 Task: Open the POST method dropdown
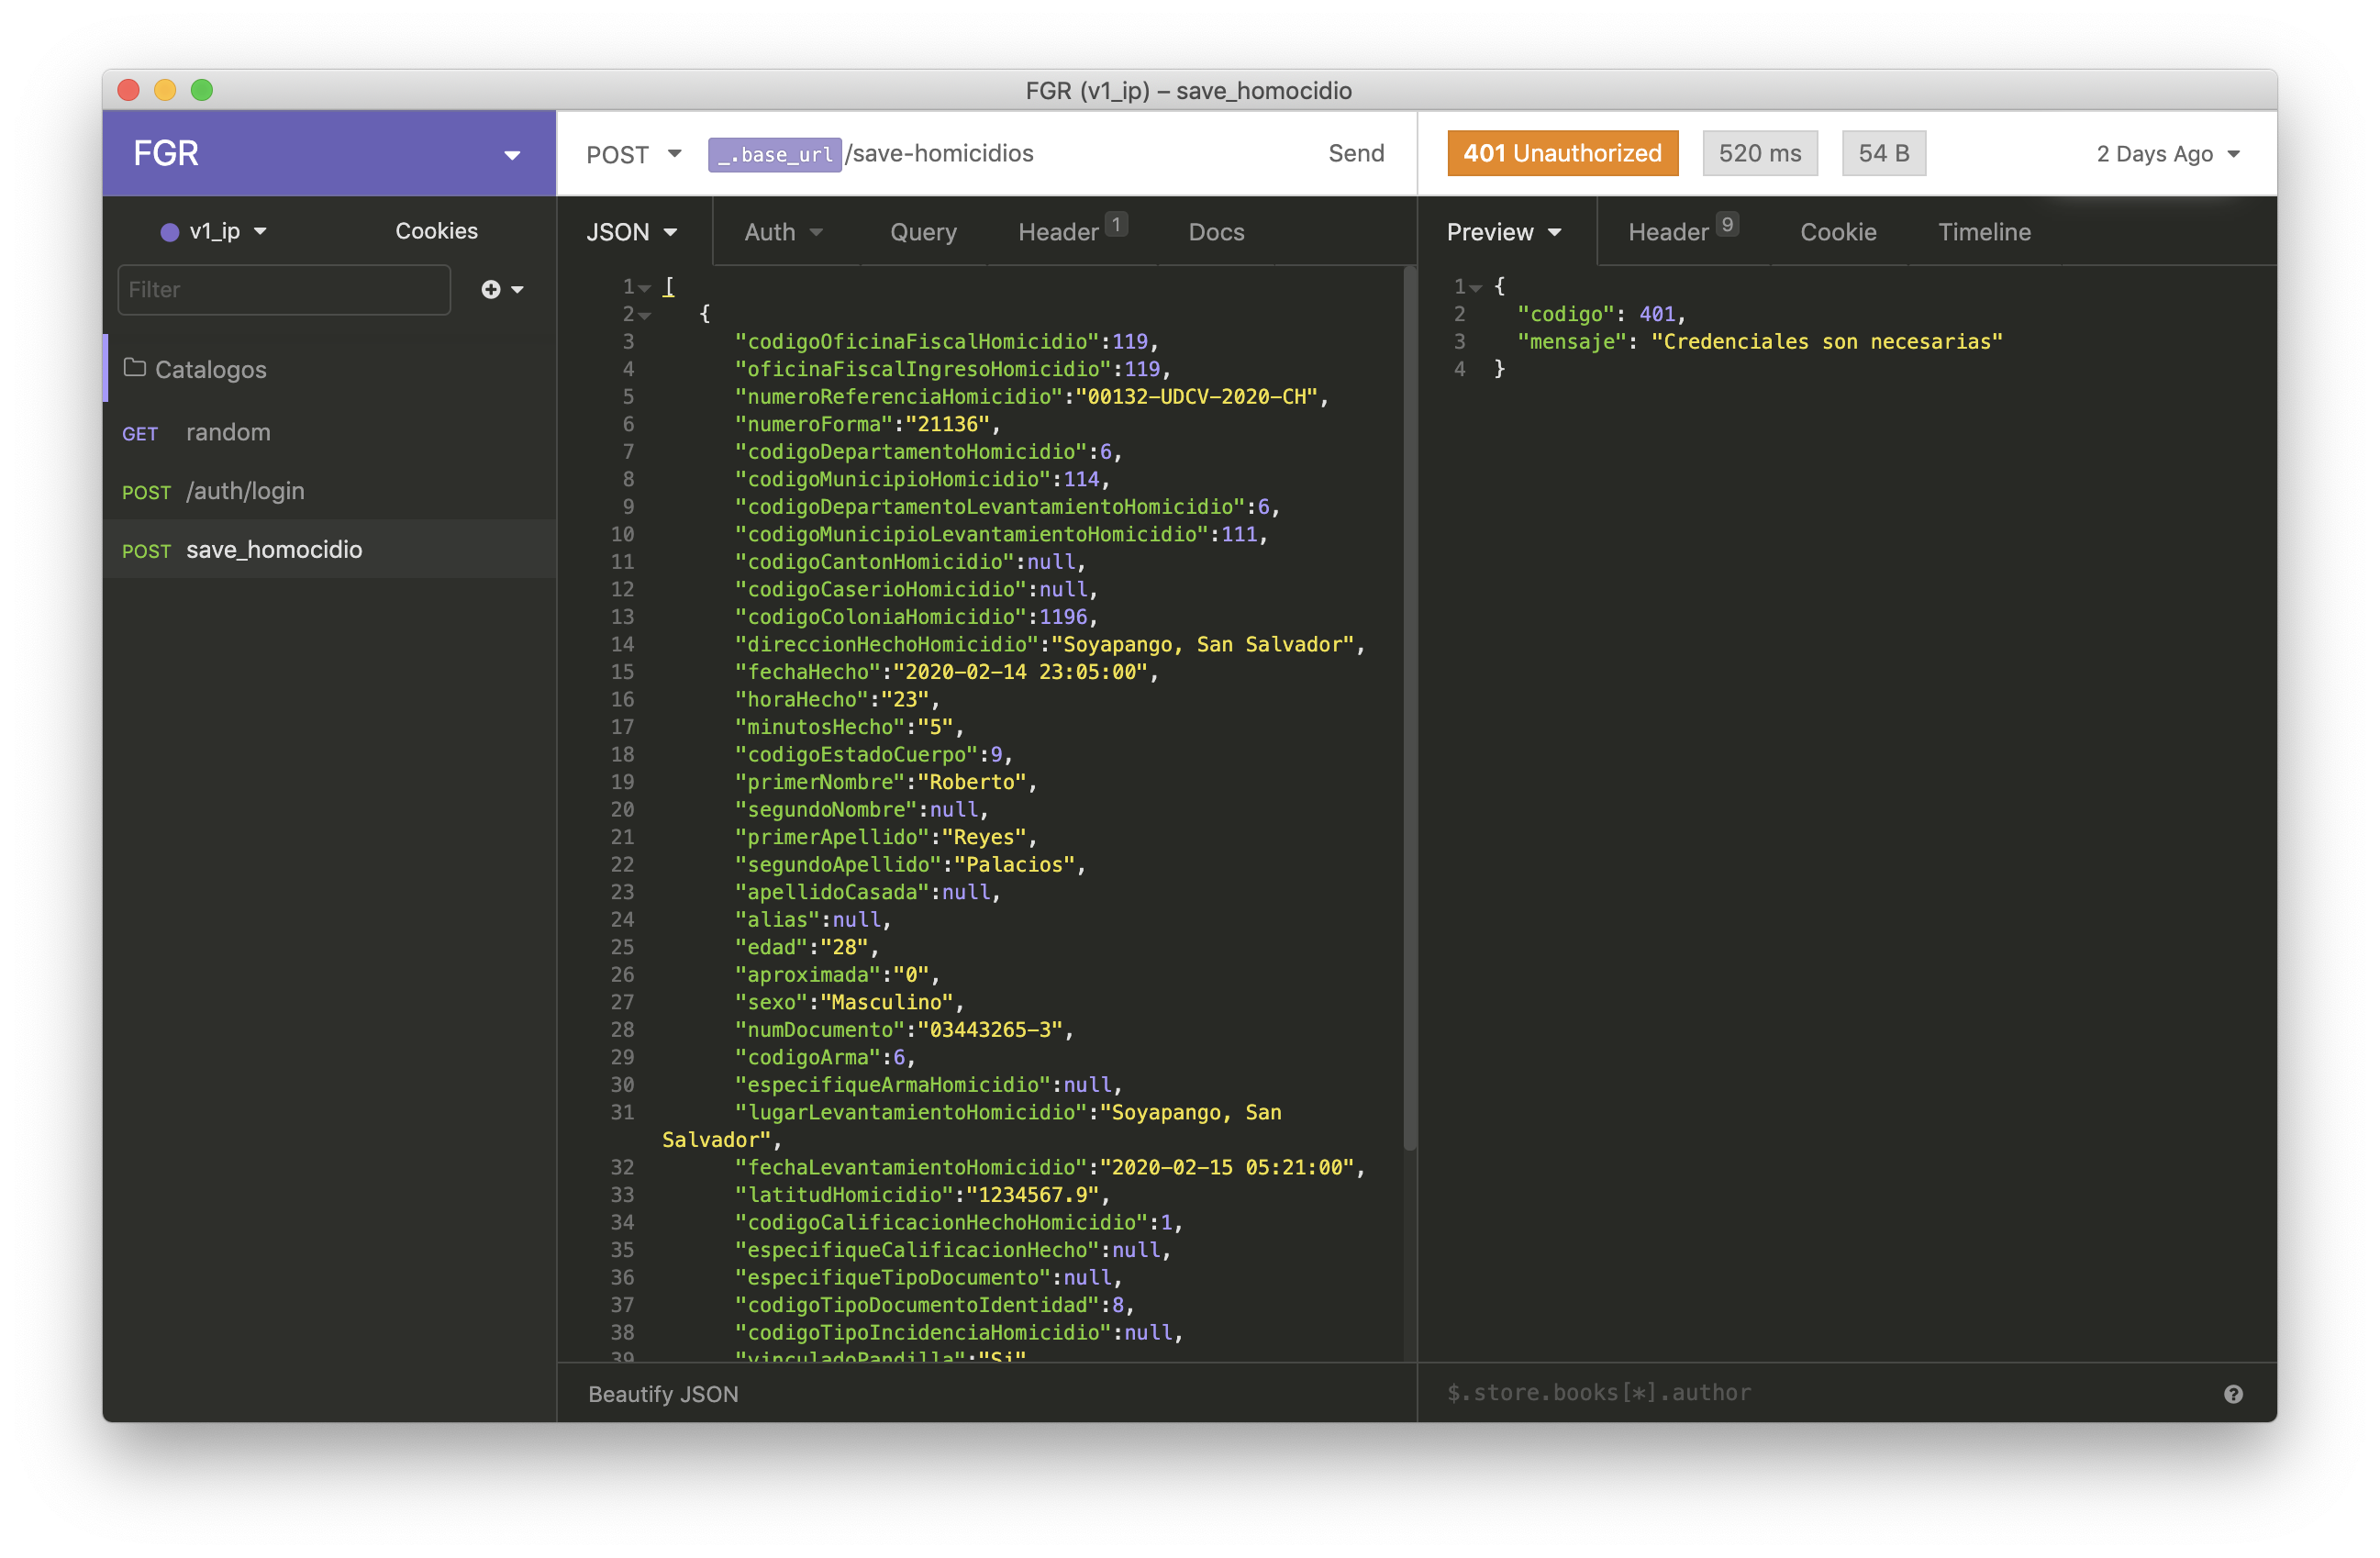(633, 154)
